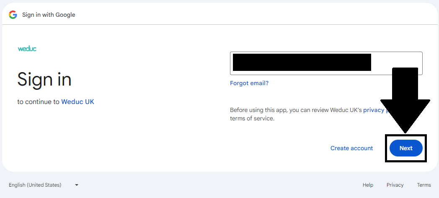439x198 pixels.
Task: Open Weduc UK's privacy policy link
Action: [374, 110]
